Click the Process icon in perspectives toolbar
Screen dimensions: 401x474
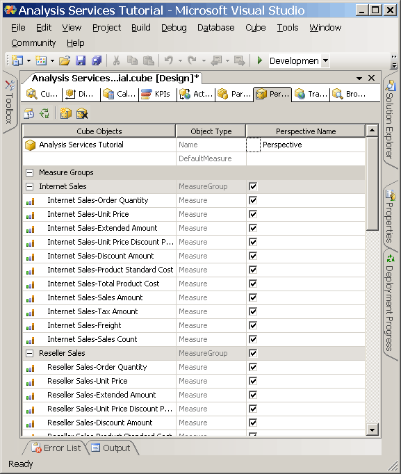(29, 114)
